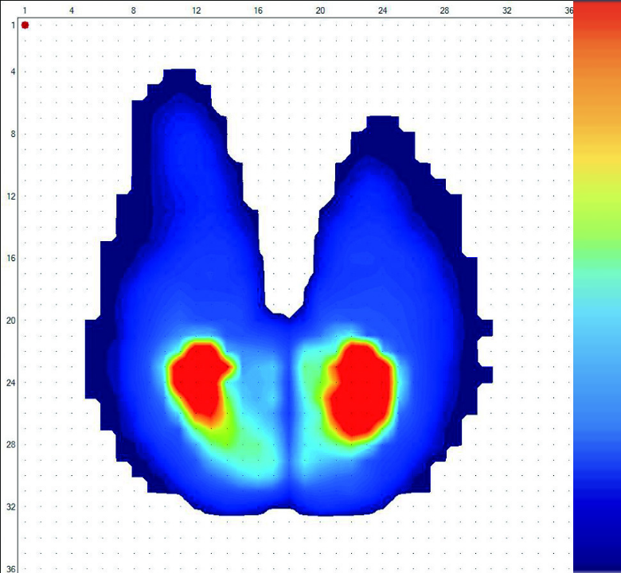Click column label 12 on top axis

click(196, 10)
